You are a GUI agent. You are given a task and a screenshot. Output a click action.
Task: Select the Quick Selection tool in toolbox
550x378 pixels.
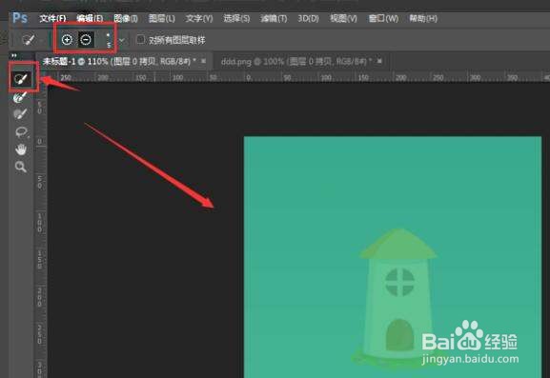(x=21, y=78)
